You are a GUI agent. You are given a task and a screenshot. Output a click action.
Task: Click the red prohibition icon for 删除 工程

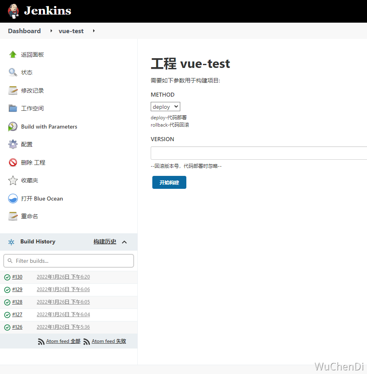pos(13,163)
